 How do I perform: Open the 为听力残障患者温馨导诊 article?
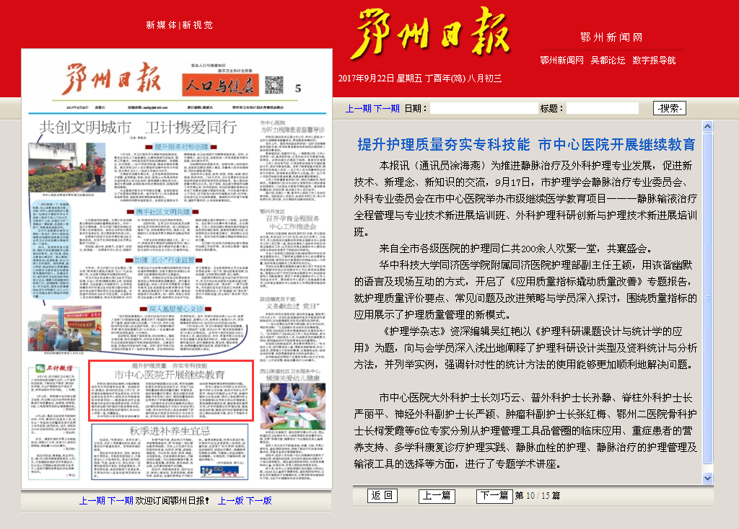[x=293, y=130]
